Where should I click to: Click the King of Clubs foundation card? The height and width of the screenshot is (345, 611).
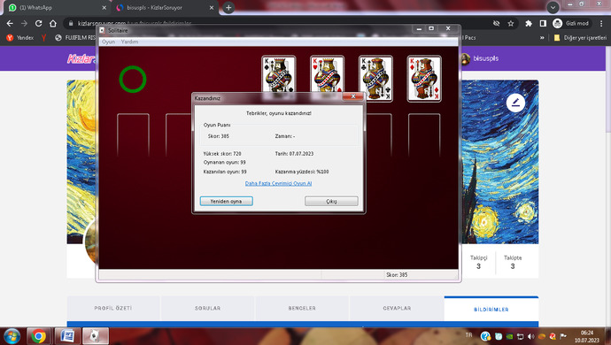375,79
